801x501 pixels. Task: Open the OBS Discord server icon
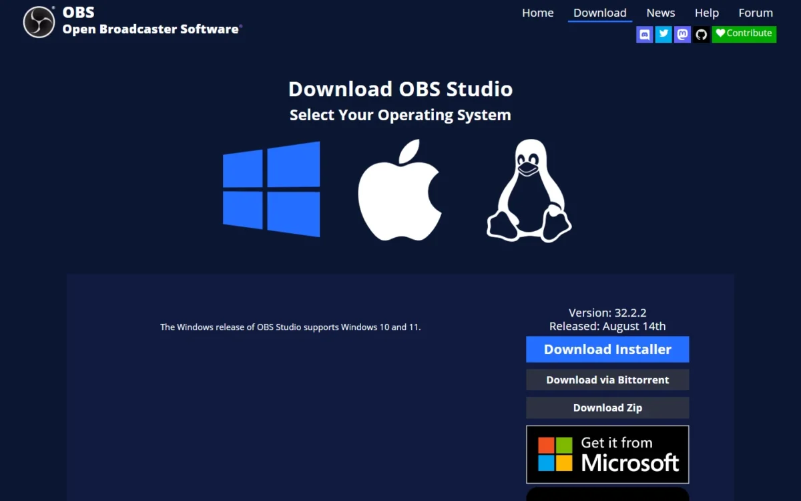[645, 34]
